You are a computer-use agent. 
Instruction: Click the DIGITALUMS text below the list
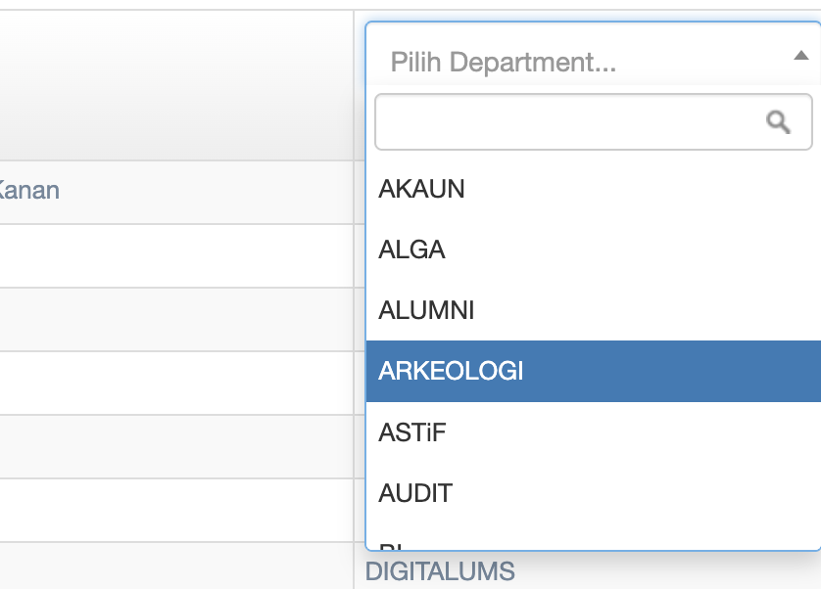click(440, 571)
